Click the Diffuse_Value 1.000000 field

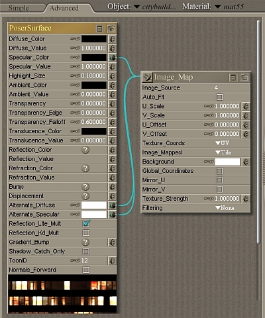(93, 48)
